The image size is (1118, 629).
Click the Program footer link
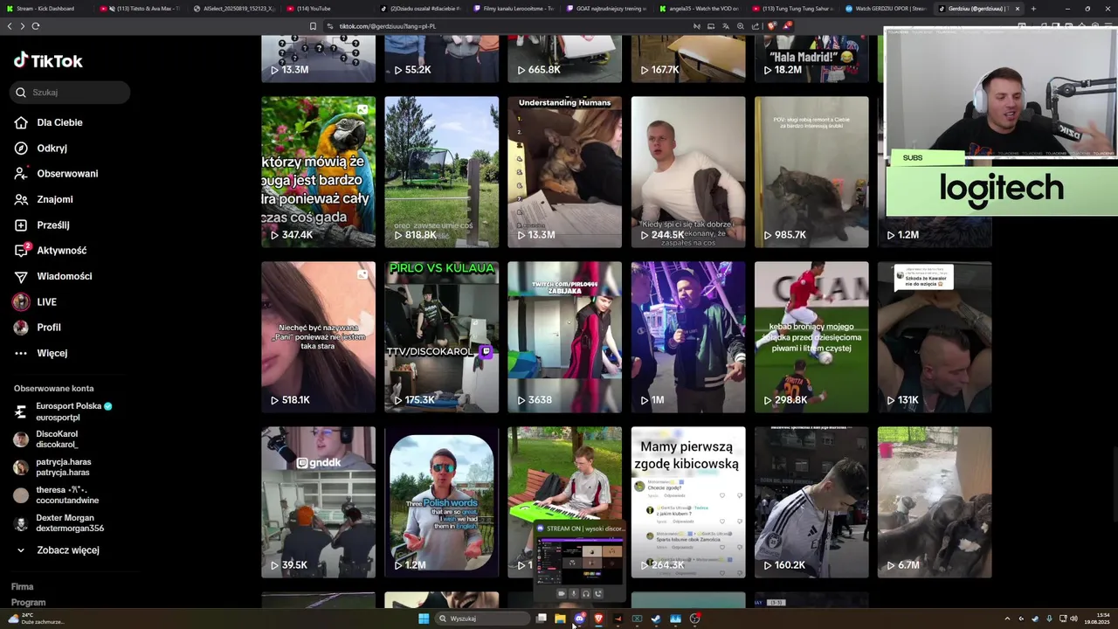pyautogui.click(x=28, y=603)
